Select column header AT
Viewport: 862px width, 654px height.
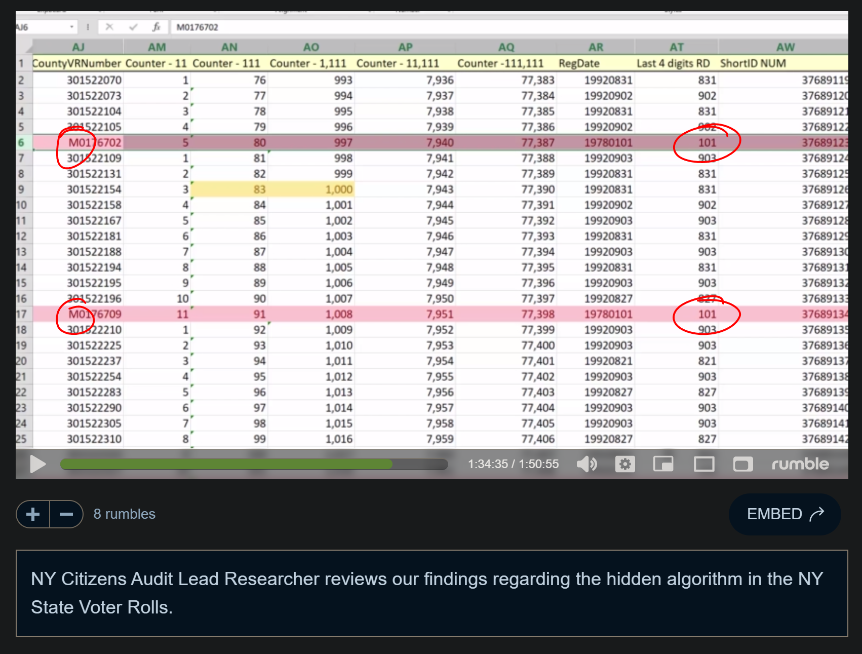coord(676,47)
